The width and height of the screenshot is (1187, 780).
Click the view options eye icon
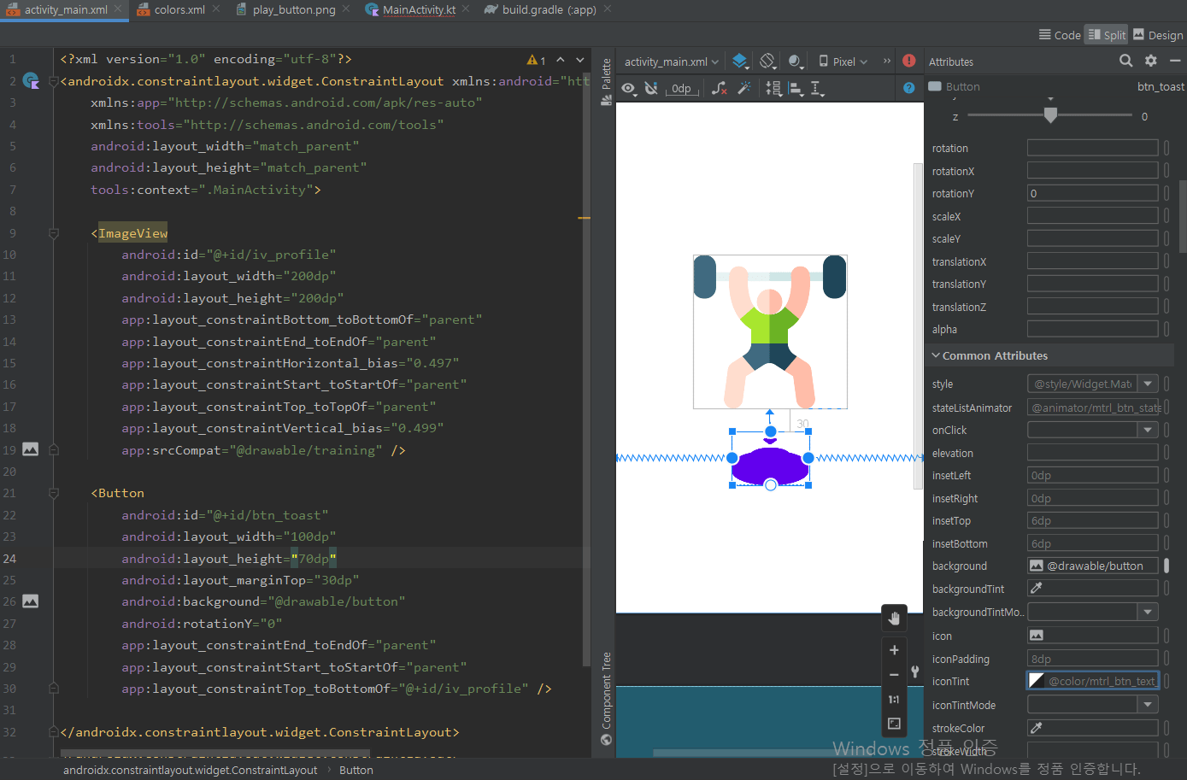pos(628,88)
